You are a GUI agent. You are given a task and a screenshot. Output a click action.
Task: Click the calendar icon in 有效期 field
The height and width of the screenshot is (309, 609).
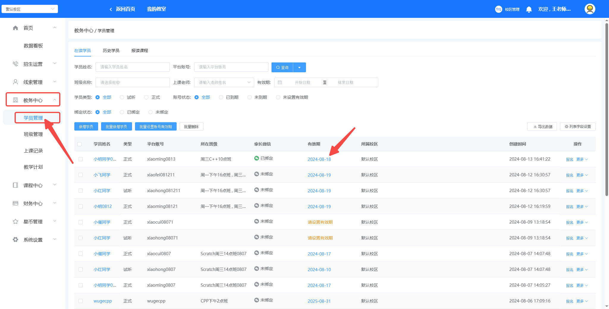pos(280,82)
